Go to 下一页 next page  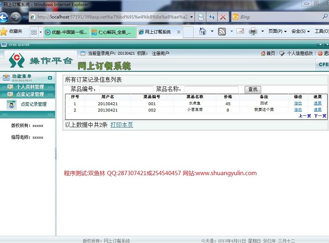point(320,116)
